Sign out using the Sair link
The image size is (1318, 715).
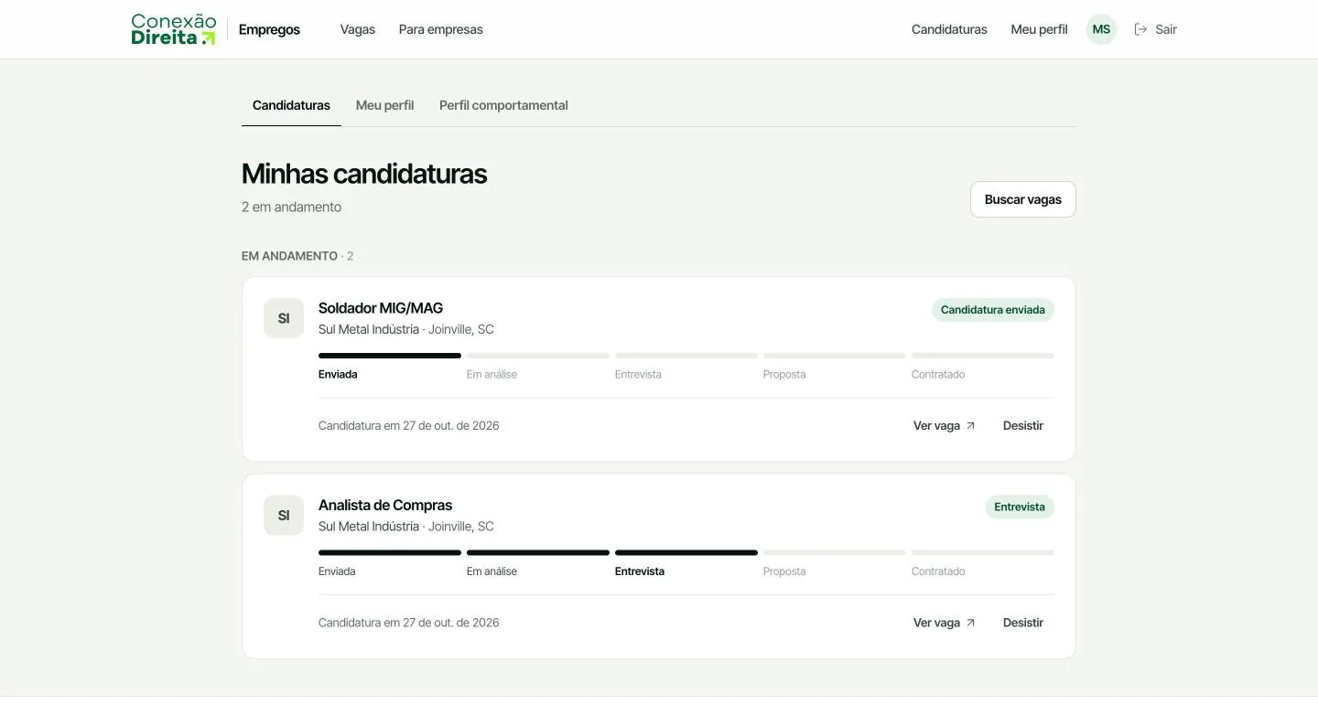click(1155, 29)
